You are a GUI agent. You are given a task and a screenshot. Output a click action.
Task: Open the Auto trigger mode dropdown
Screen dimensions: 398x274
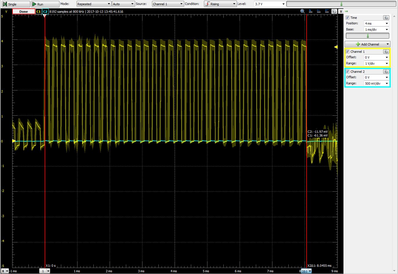(x=123, y=4)
